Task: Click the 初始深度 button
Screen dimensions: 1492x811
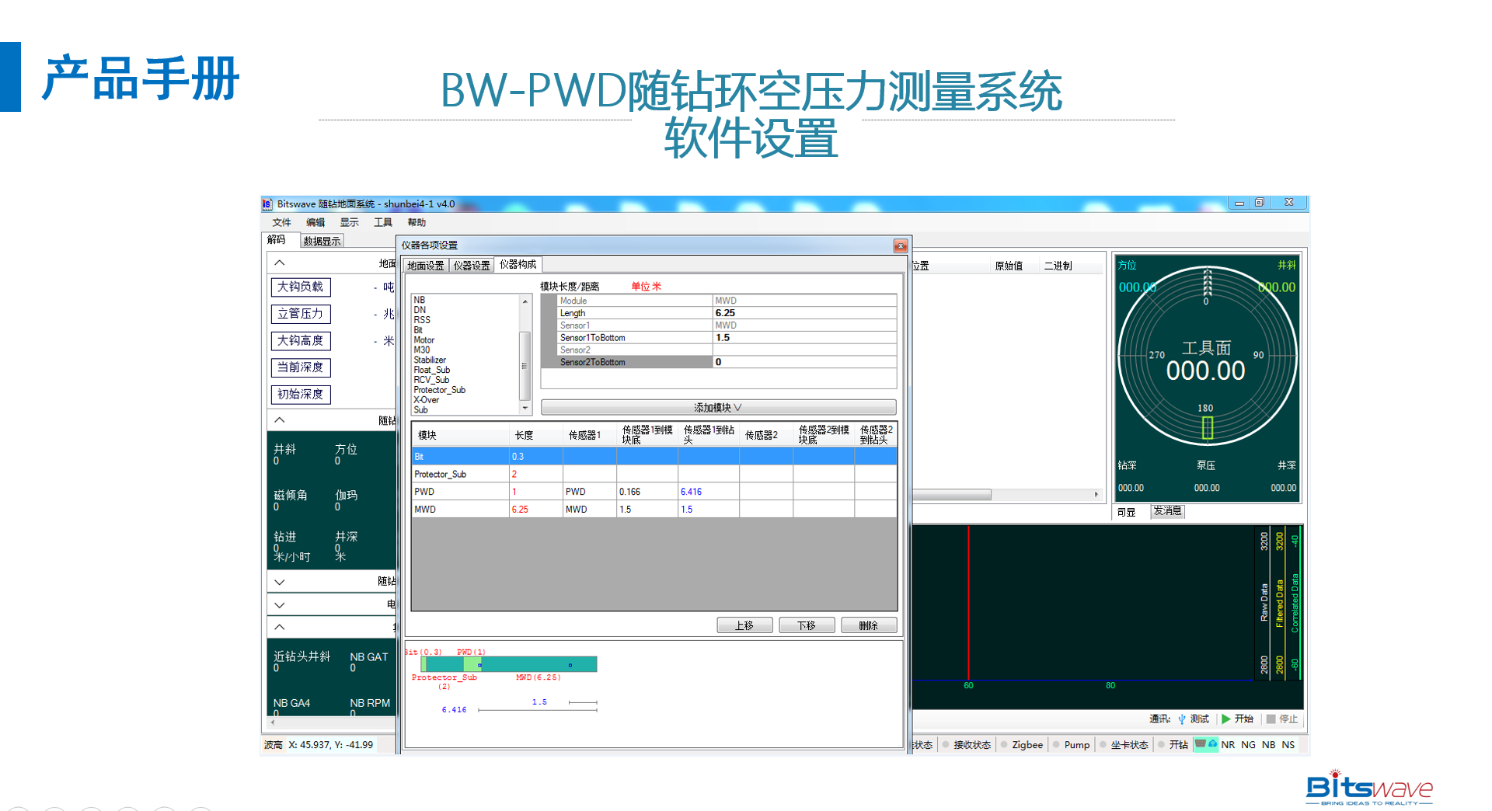Action: pos(301,395)
